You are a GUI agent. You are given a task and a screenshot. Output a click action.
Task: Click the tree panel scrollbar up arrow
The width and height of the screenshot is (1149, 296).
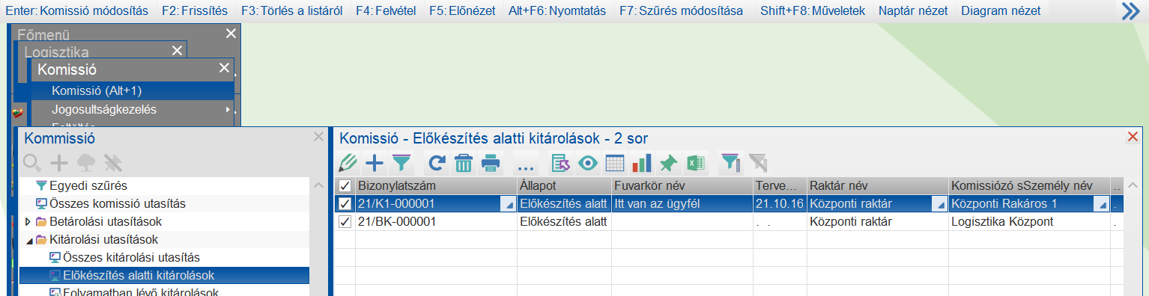coord(318,186)
